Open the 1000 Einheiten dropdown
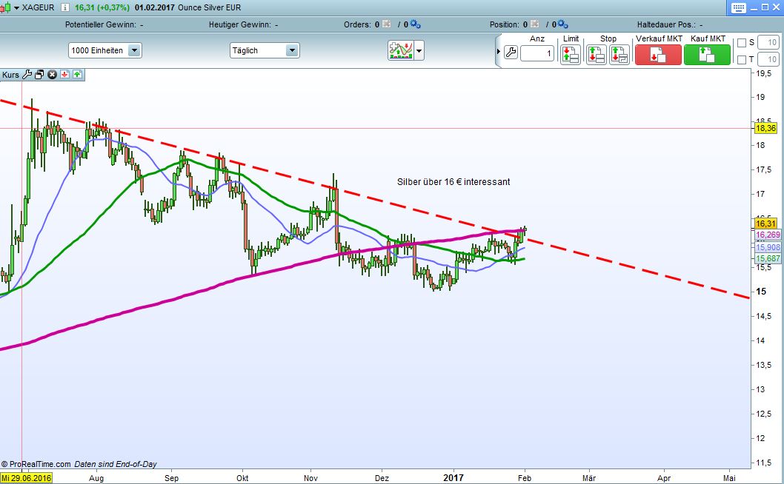Viewport: 784px width, 484px height. 134,50
